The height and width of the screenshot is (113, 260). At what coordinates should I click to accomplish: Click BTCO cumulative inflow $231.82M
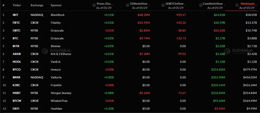218,70
